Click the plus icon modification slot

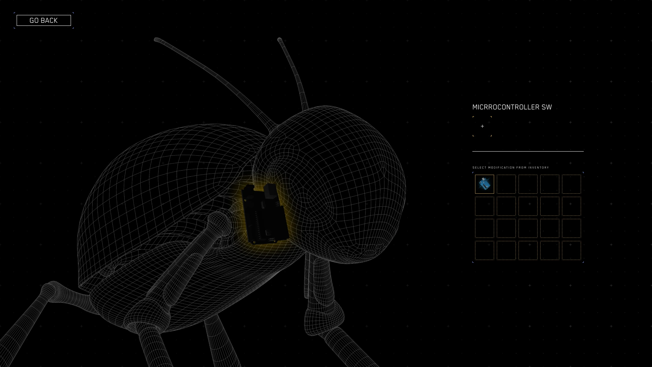tap(482, 126)
